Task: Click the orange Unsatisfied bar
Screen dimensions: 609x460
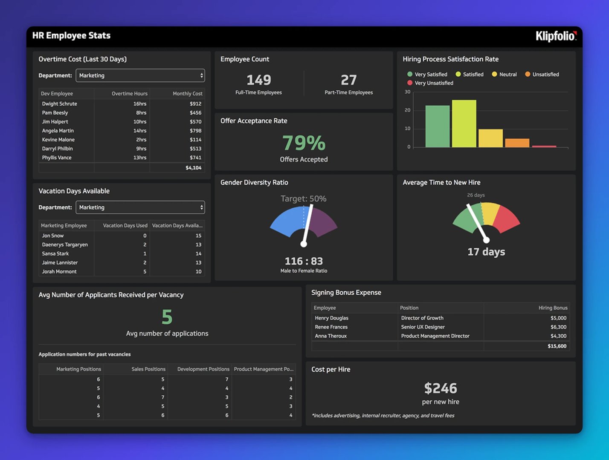Action: tap(517, 143)
